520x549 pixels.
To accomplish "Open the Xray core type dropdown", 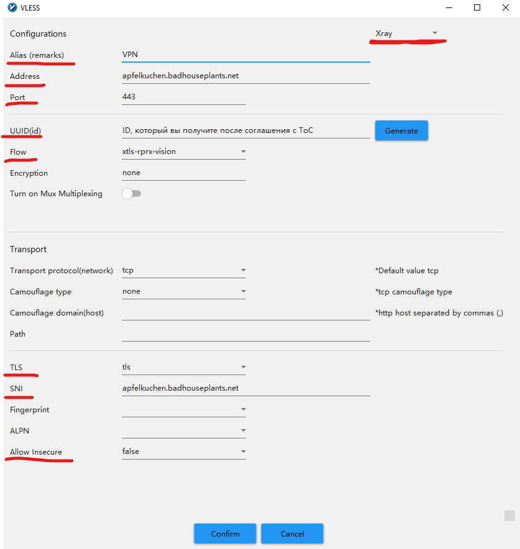I will click(406, 34).
